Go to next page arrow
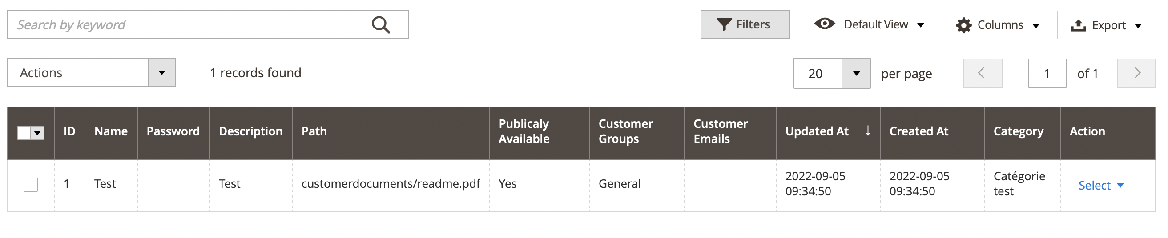Screen dimensions: 1168x238 pyautogui.click(x=1136, y=73)
